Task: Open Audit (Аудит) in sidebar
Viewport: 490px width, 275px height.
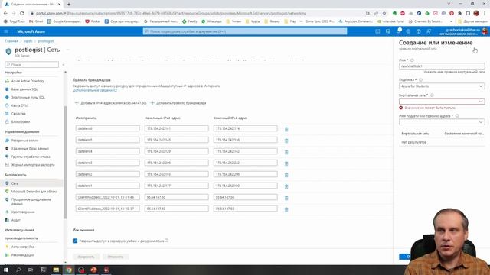Action: tap(15, 220)
